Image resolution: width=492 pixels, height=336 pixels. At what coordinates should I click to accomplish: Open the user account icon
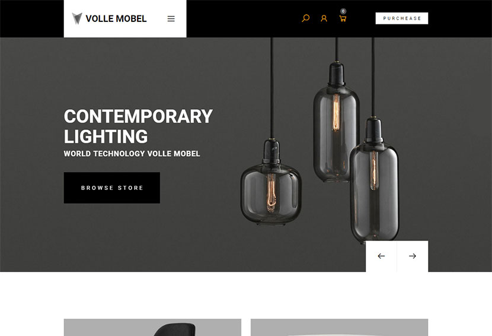point(324,18)
